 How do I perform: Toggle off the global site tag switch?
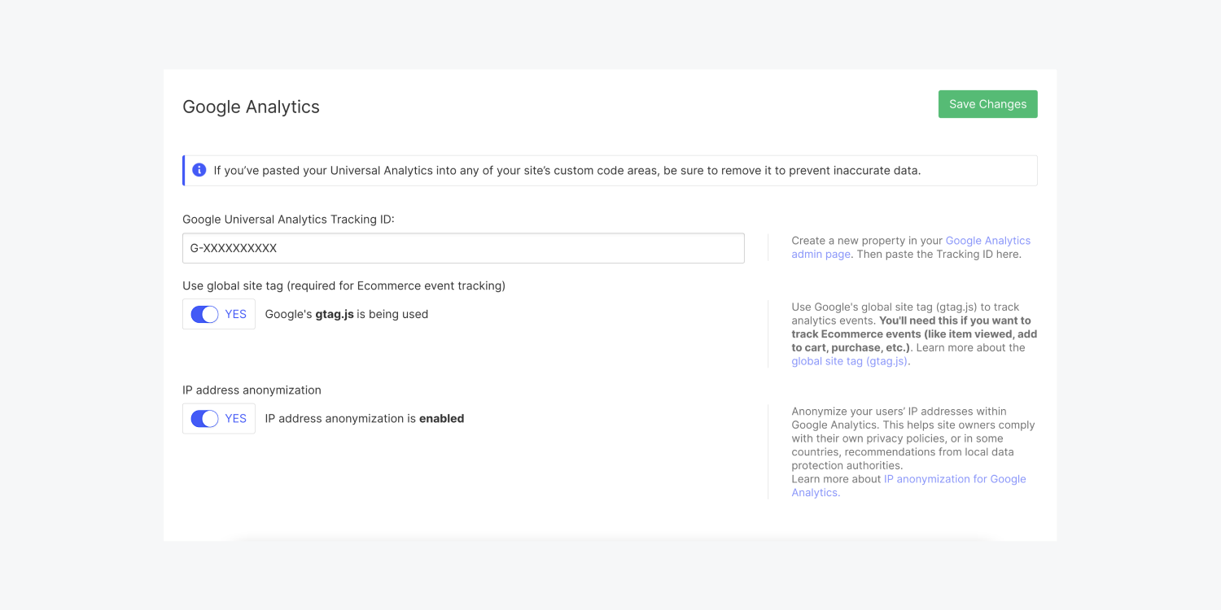click(204, 314)
